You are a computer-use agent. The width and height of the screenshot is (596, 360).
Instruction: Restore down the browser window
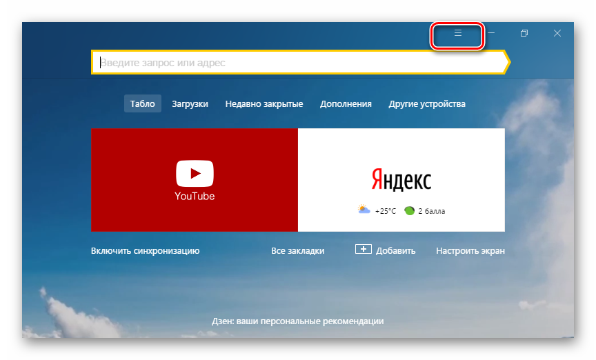click(524, 33)
